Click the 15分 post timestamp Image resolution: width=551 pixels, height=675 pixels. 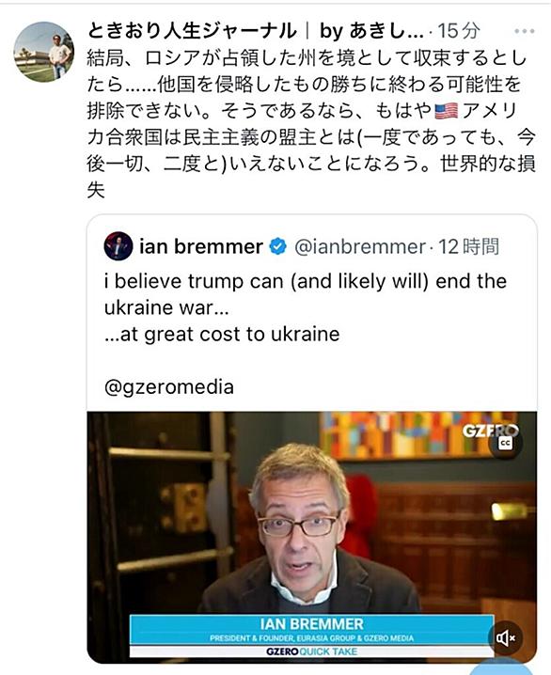pos(459,31)
